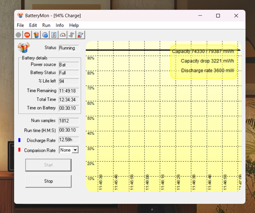This screenshot has width=255, height=213.
Task: Open the Run menu
Action: pos(46,25)
